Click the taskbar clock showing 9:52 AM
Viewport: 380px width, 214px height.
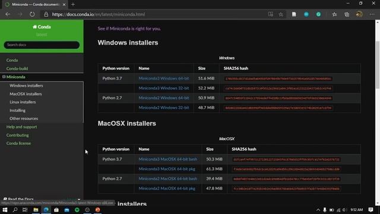pyautogui.click(x=356, y=210)
